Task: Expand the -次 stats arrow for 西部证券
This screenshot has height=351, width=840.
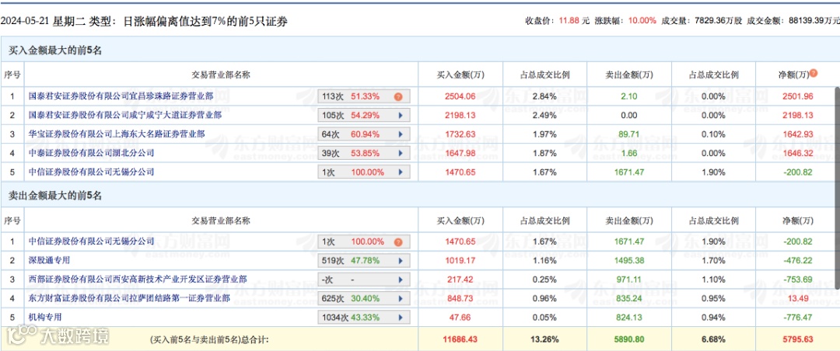Action: (x=400, y=280)
